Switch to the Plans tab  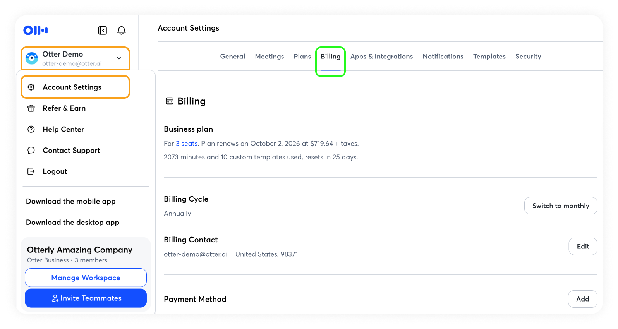coord(302,57)
